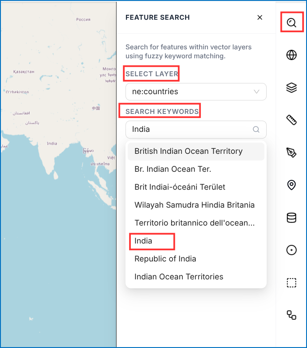Open the globe basemap tool
The image size is (307, 348).
(x=291, y=55)
